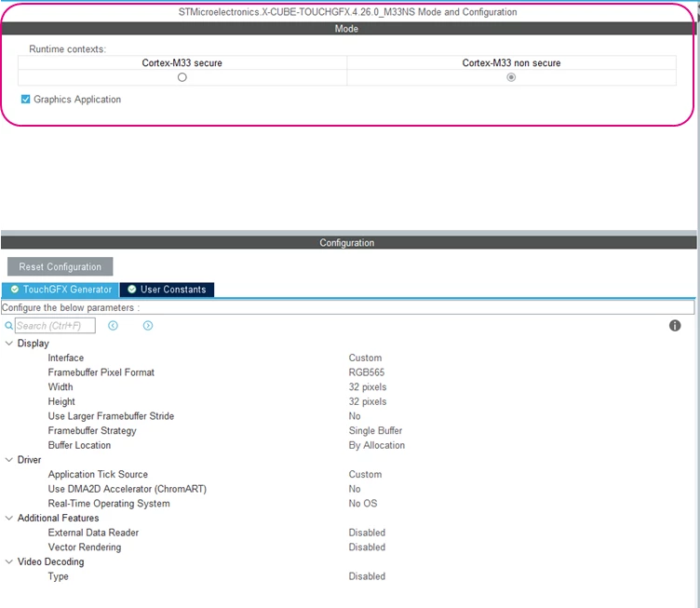Select Framebuffer Strategy label

point(92,431)
